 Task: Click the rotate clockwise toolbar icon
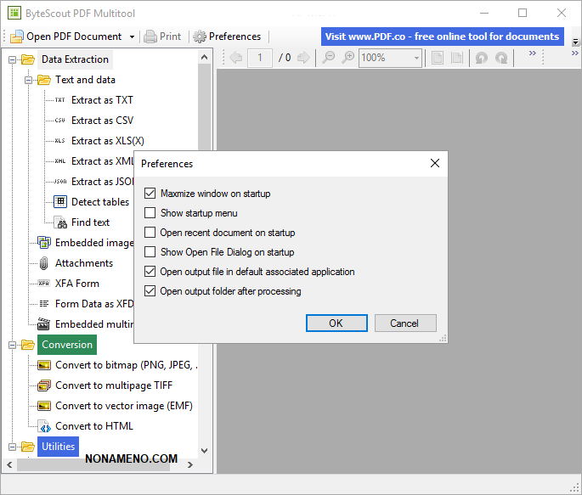click(502, 58)
